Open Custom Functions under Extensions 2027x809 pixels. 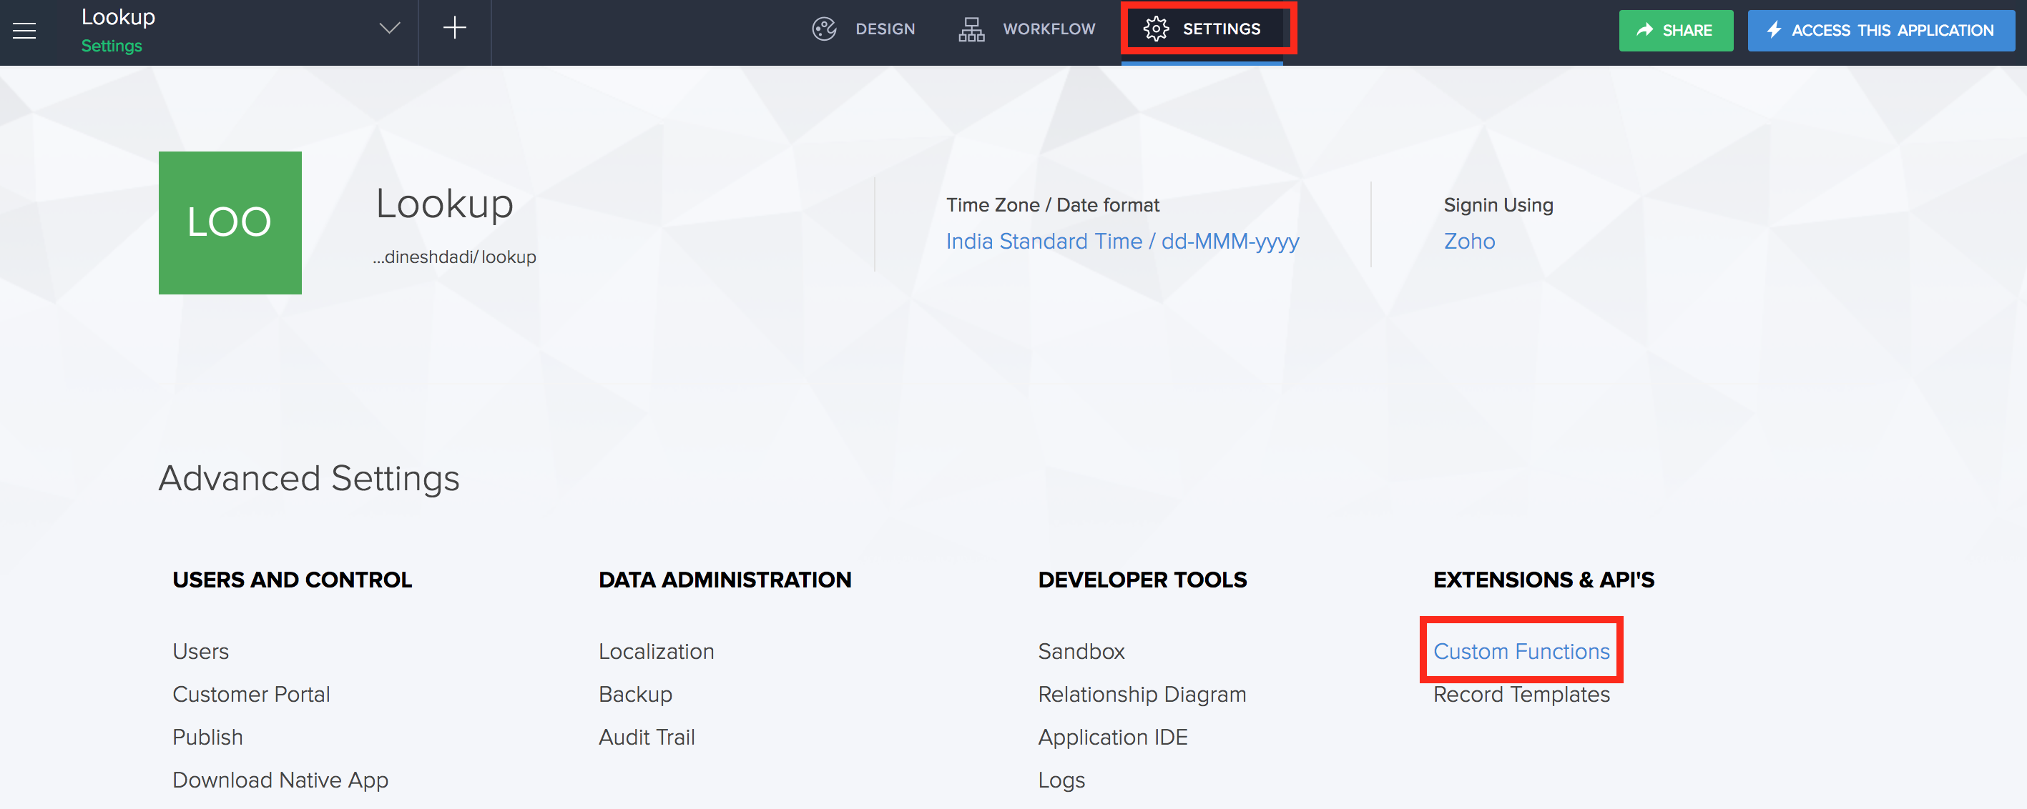point(1521,651)
